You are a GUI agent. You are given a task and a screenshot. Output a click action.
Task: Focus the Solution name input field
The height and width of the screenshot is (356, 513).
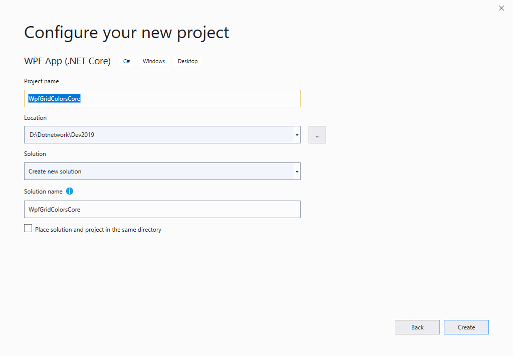click(162, 210)
